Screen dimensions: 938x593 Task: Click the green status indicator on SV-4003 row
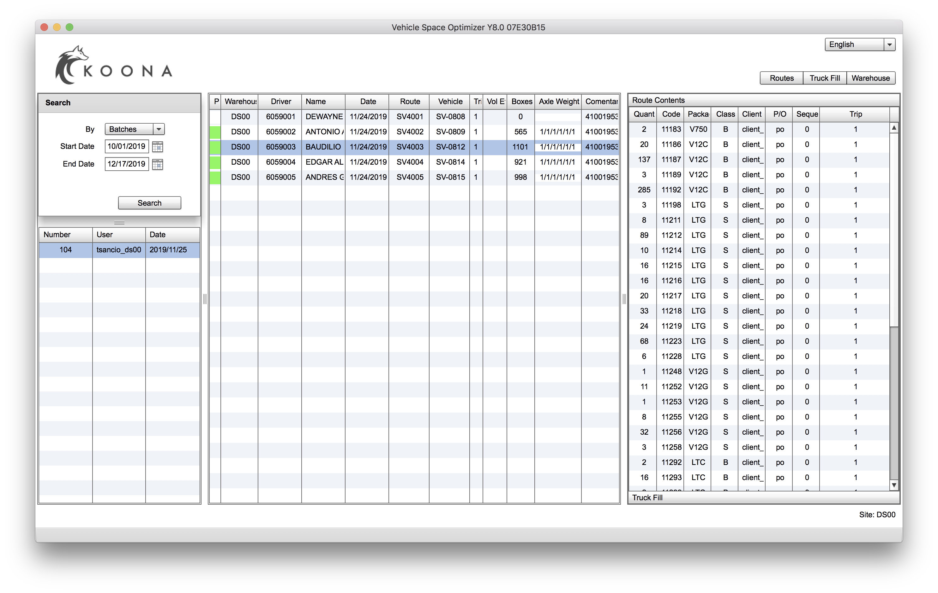(x=216, y=146)
